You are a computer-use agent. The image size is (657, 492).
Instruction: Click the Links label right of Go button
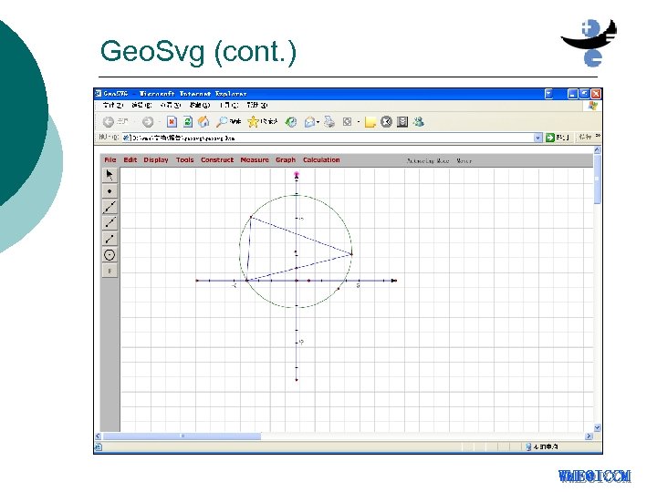click(585, 137)
